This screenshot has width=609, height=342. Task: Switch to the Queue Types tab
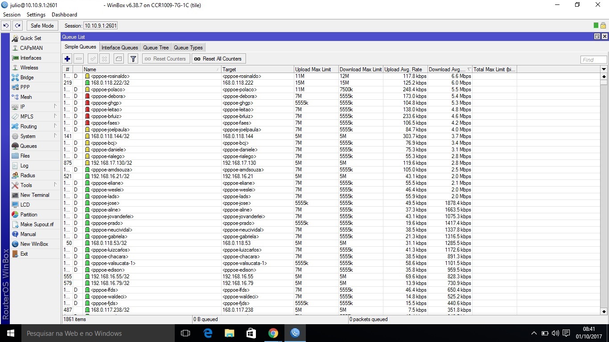(188, 48)
